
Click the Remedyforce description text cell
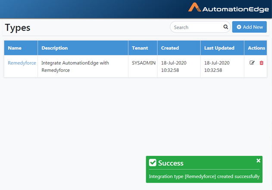[75, 66]
